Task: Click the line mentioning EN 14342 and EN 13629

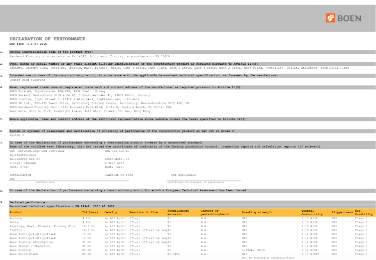Action: pyautogui.click(x=90, y=56)
